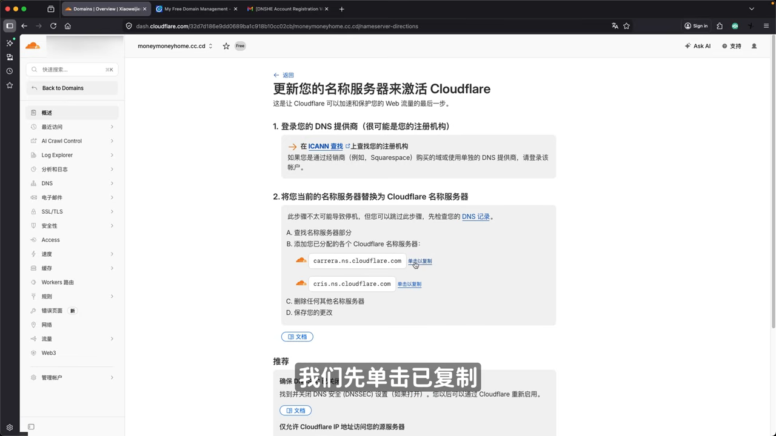Image resolution: width=776 pixels, height=436 pixels.
Task: Collapse the Cloudflare sidebar panel icon
Action: click(31, 427)
